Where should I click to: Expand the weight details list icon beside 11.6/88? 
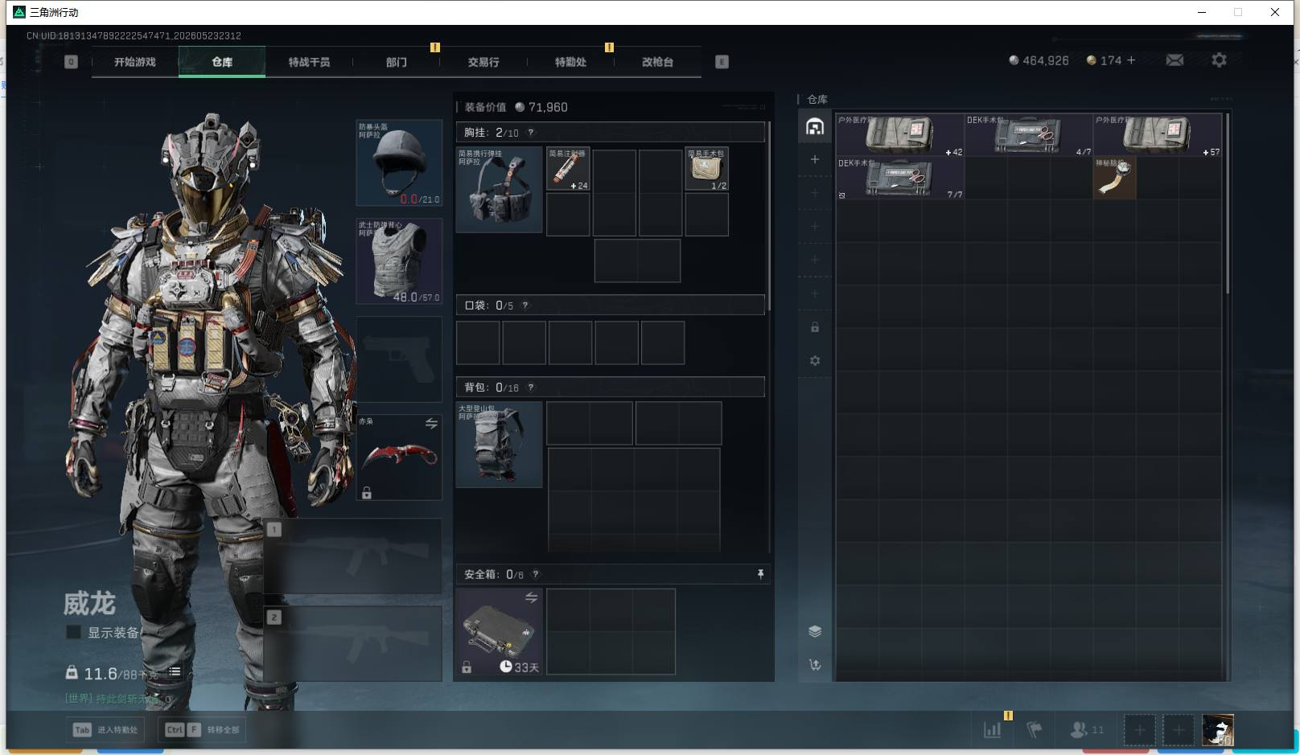point(175,672)
